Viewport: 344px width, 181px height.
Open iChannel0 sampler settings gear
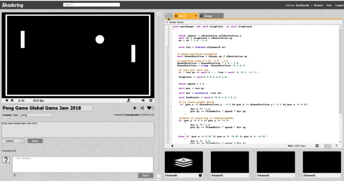(200, 175)
